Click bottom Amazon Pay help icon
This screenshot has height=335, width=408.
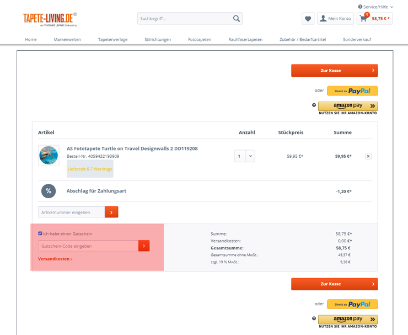click(314, 318)
